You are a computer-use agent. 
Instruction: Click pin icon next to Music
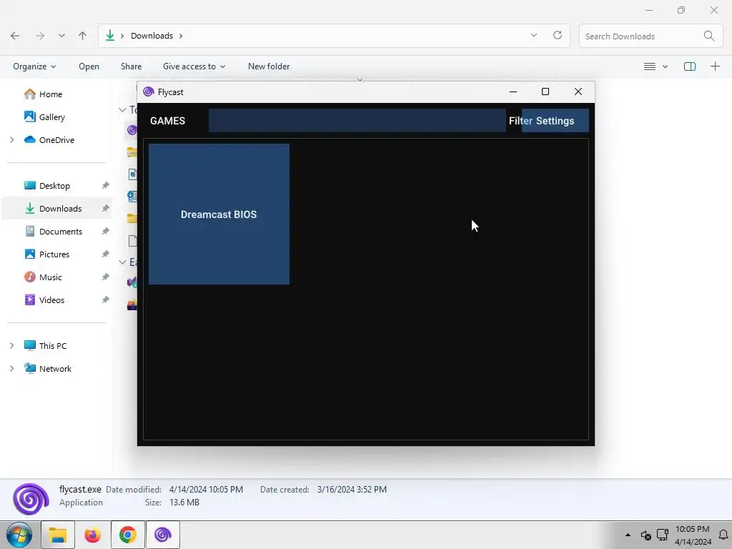point(106,277)
